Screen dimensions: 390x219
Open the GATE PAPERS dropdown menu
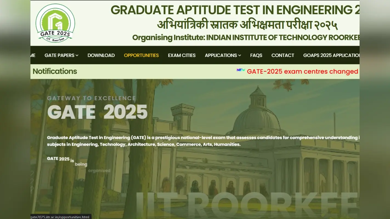coord(61,55)
